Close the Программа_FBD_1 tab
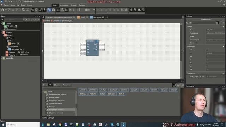226x127 pixels. point(107,17)
